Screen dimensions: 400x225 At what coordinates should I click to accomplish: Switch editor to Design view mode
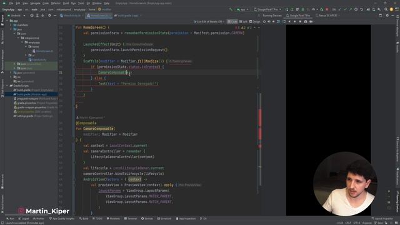coord(255,22)
